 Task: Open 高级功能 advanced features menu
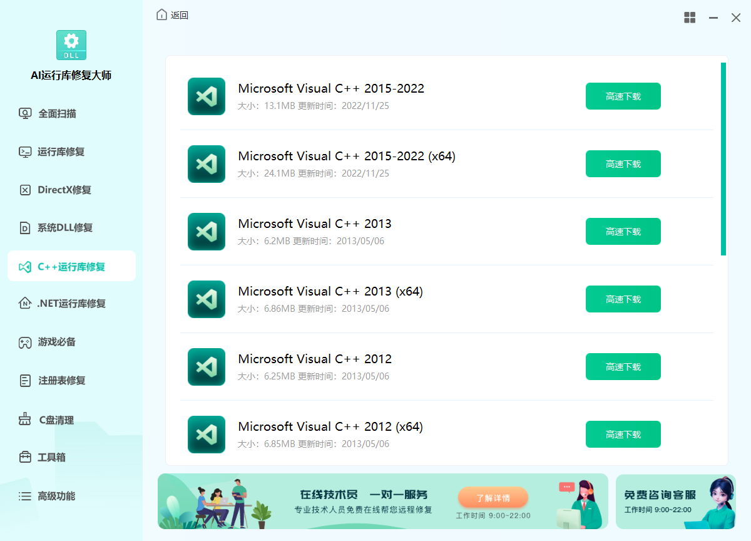point(56,496)
